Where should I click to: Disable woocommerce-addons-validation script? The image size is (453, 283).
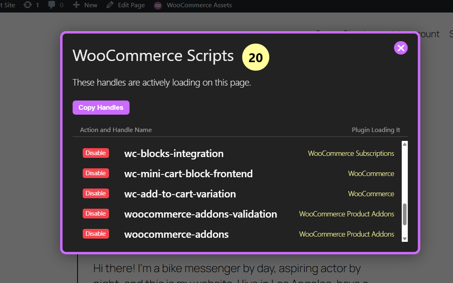pyautogui.click(x=96, y=214)
